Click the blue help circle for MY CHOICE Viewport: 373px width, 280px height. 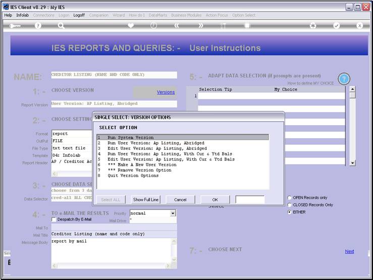pos(344,79)
